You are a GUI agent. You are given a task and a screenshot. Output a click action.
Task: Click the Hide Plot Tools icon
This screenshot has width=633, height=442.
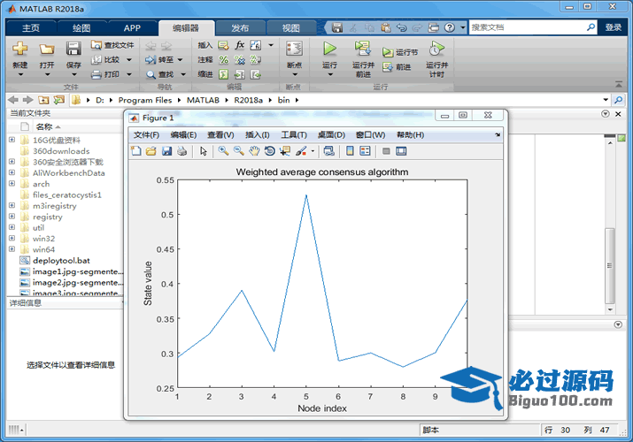coord(386,151)
